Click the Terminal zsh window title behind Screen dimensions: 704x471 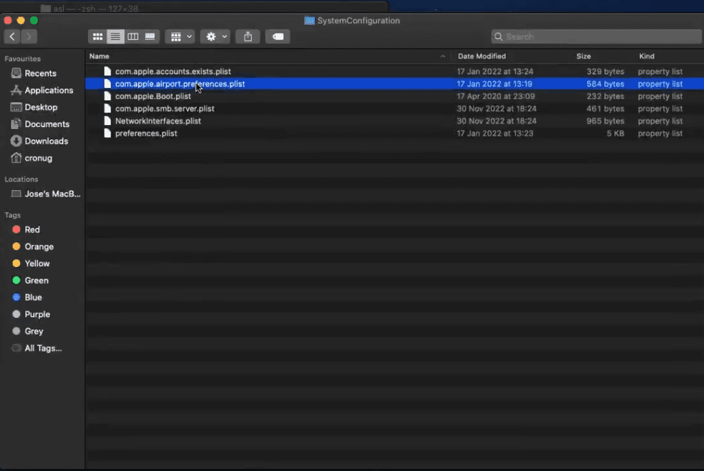[x=96, y=8]
